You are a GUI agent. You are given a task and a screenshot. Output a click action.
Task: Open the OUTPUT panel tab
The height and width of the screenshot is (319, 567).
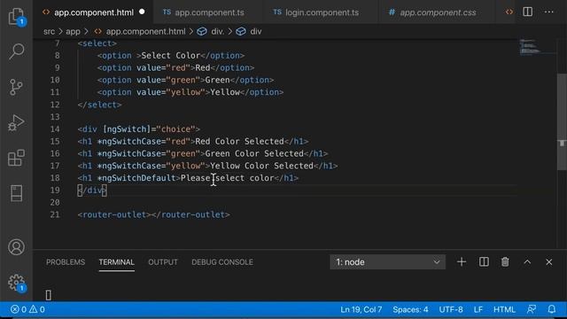[x=163, y=262]
